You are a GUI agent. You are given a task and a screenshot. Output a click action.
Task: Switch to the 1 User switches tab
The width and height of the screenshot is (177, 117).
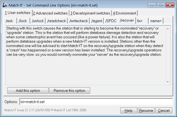[x=18, y=13]
